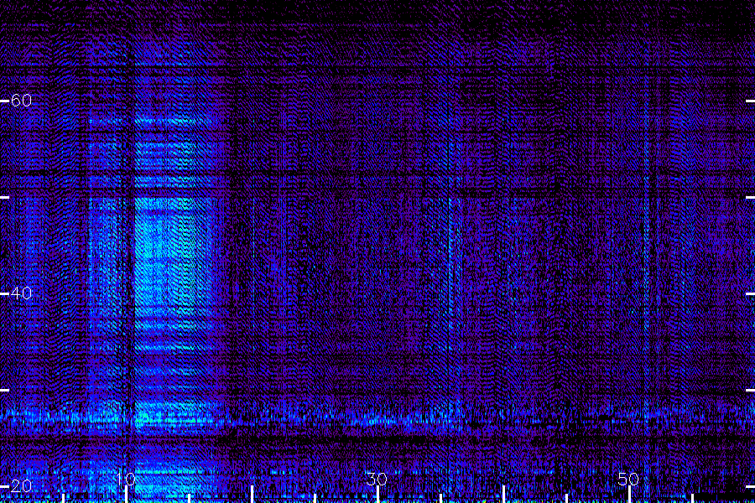Click the "40" label on the vertical axis
755x503 pixels.
point(21,293)
